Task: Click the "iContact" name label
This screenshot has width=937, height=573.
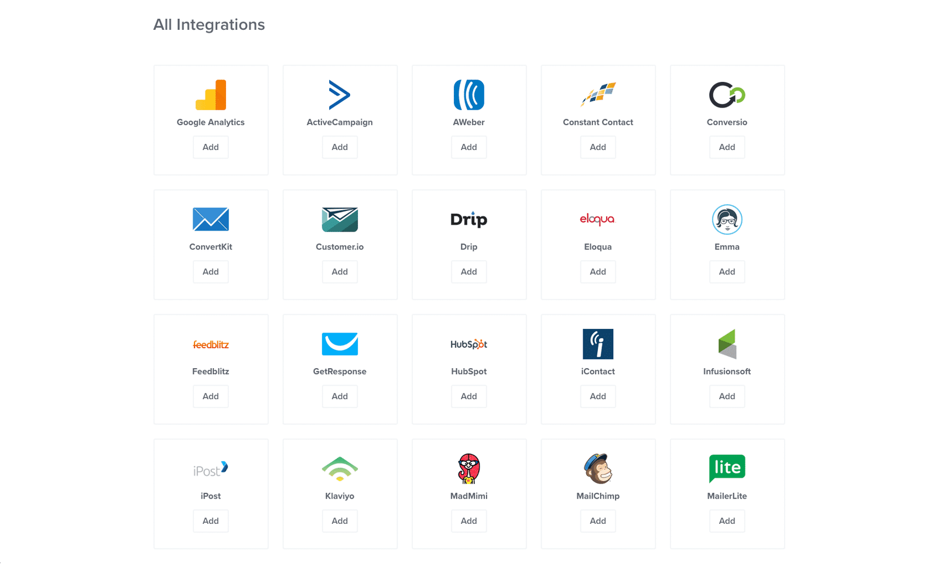Action: (598, 372)
